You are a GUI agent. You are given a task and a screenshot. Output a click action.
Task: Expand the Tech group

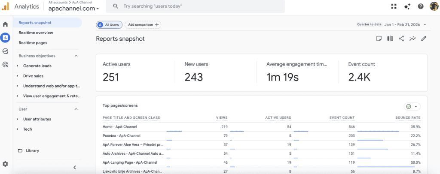17,129
